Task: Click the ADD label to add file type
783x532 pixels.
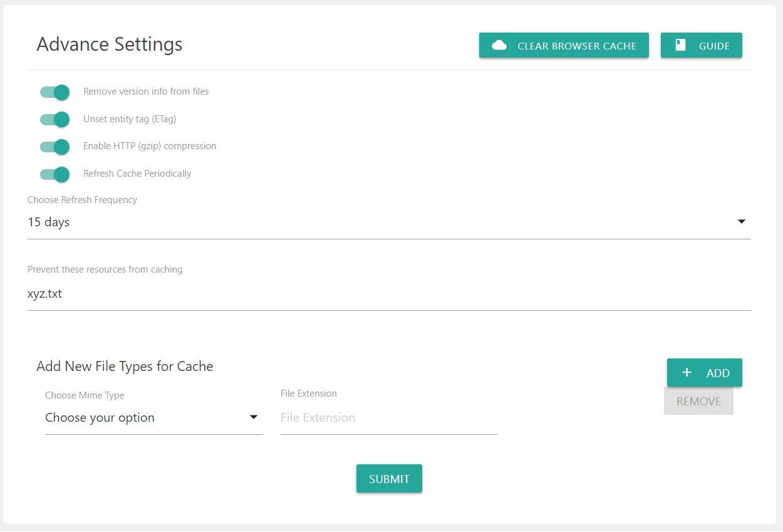Action: pos(718,373)
